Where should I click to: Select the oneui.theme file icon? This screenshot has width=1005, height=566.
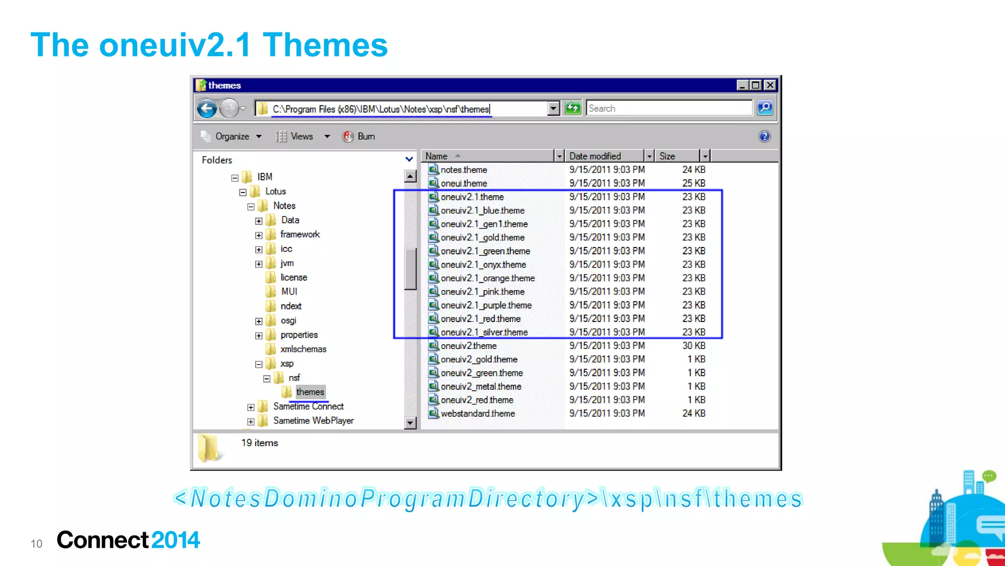click(x=433, y=183)
